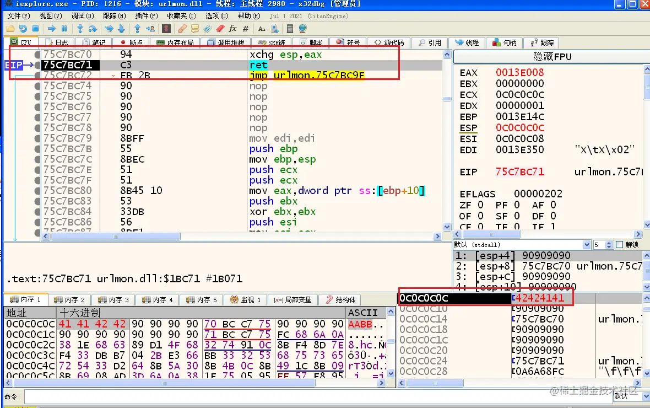Select the EAX register value 0013E008

coord(520,72)
